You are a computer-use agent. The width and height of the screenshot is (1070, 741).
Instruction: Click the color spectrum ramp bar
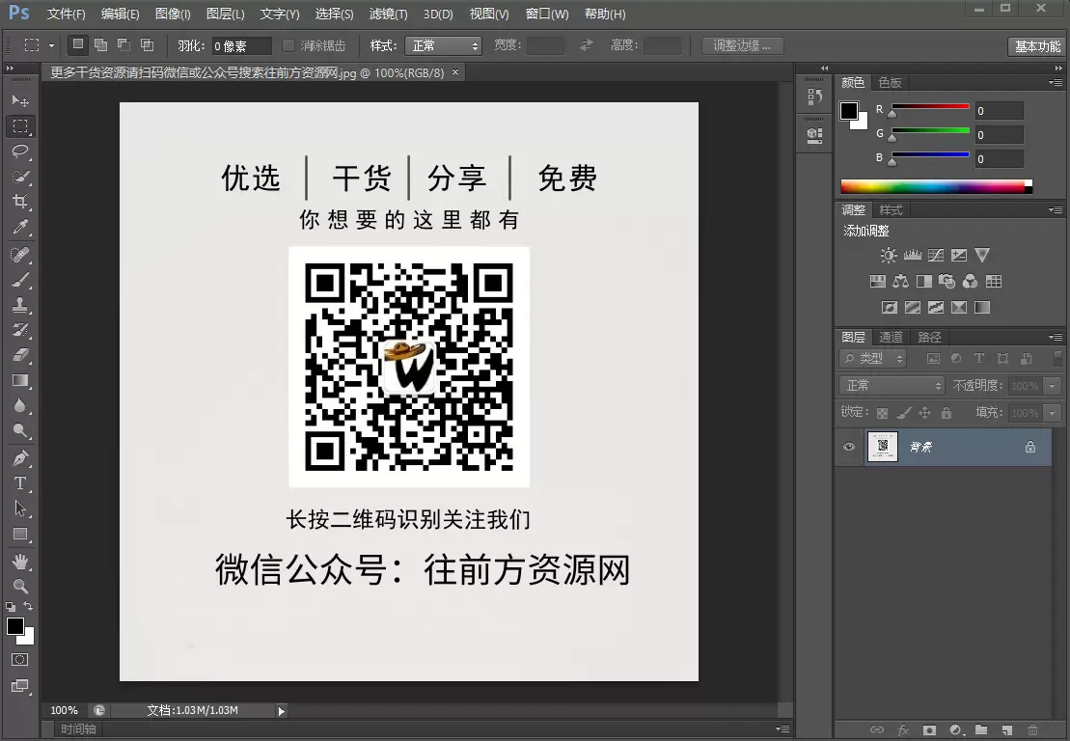(936, 187)
